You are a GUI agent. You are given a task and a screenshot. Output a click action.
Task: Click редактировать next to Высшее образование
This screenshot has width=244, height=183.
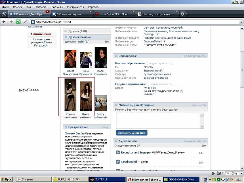coord(159,63)
